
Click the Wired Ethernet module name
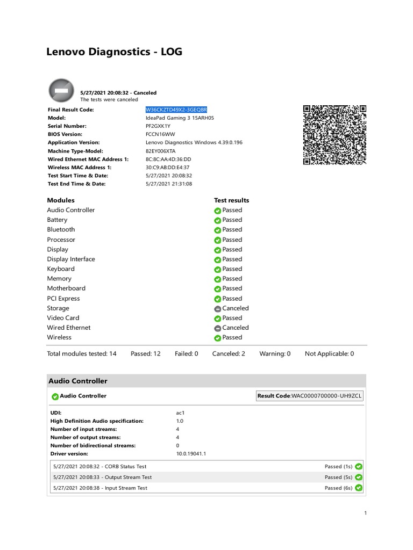point(69,328)
